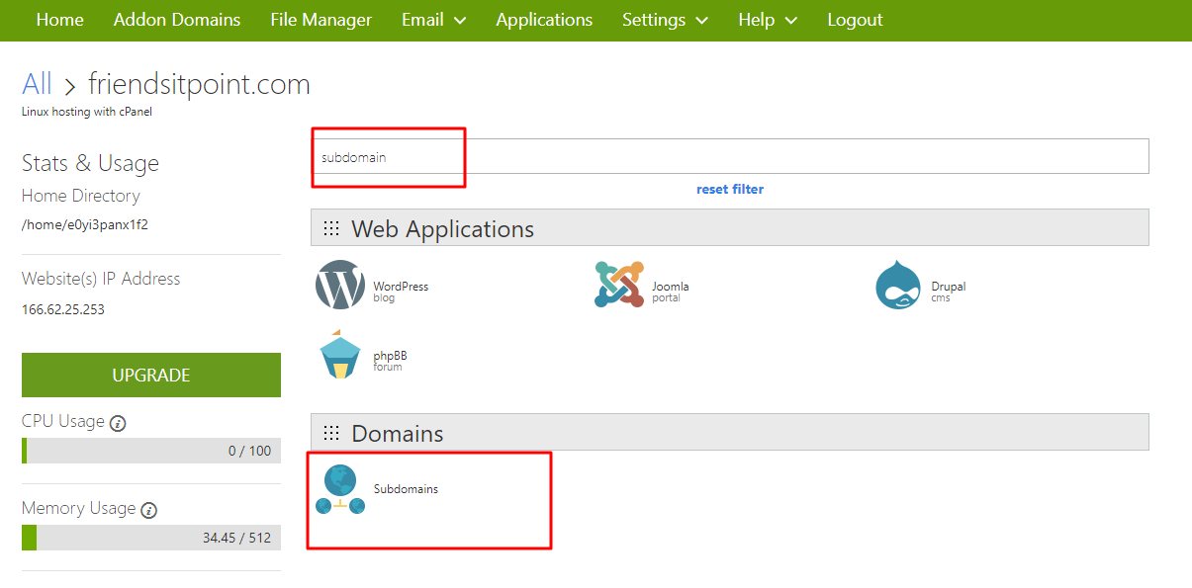
Task: Click the green UPGRADE button
Action: point(151,376)
